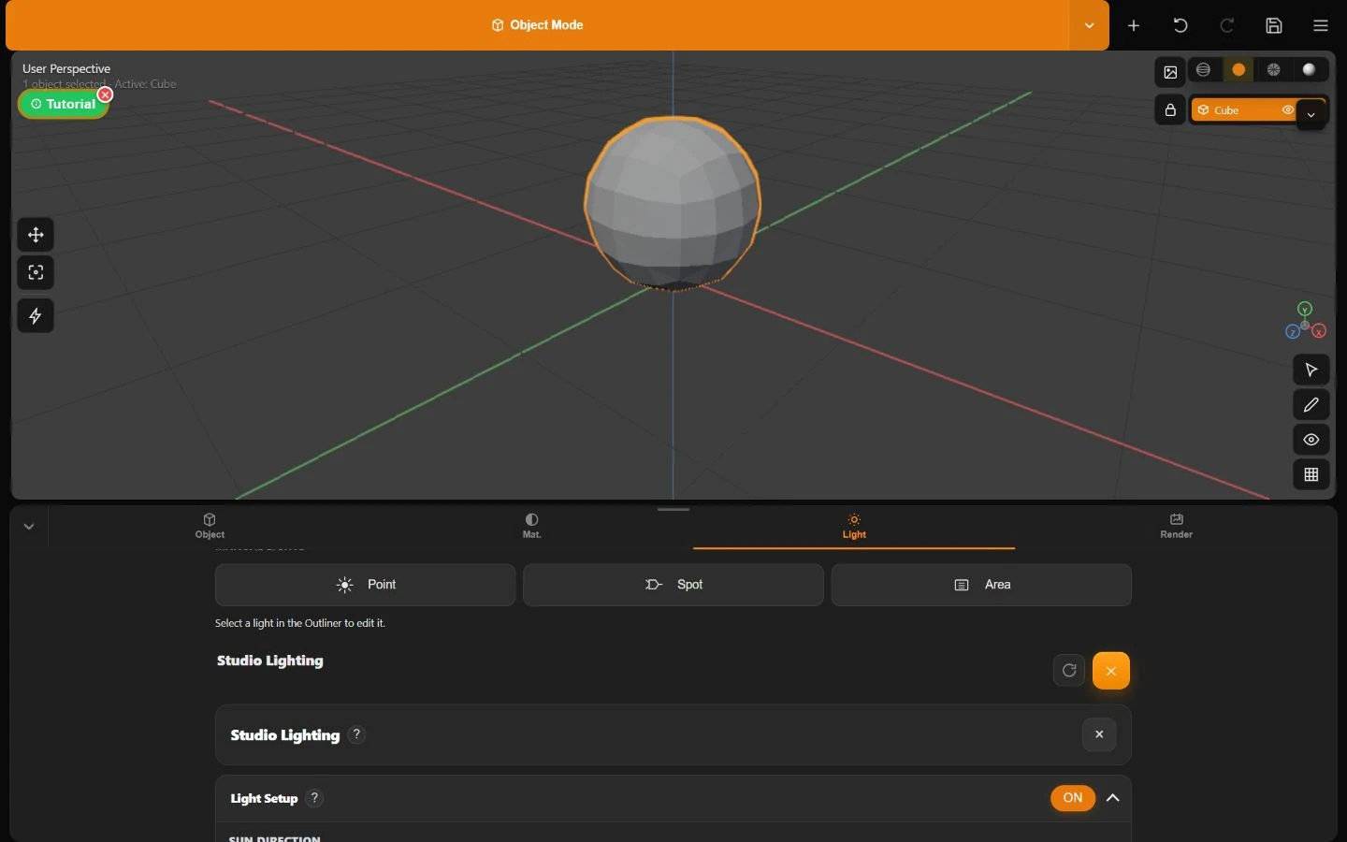Collapse the bottom panel chevron
This screenshot has height=842, width=1347.
point(29,527)
